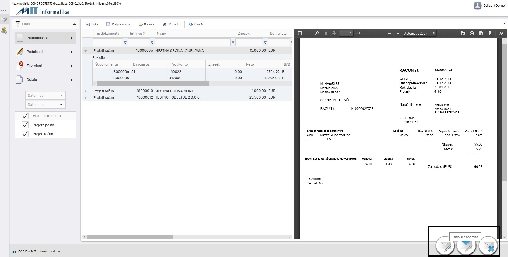The width and height of the screenshot is (508, 257).
Task: Toggle the Prejeti račun checkbox
Action: pyautogui.click(x=25, y=134)
